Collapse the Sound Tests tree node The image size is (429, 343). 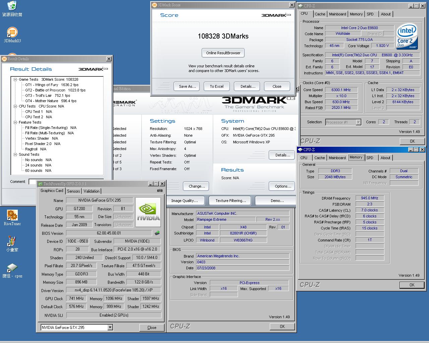15,154
